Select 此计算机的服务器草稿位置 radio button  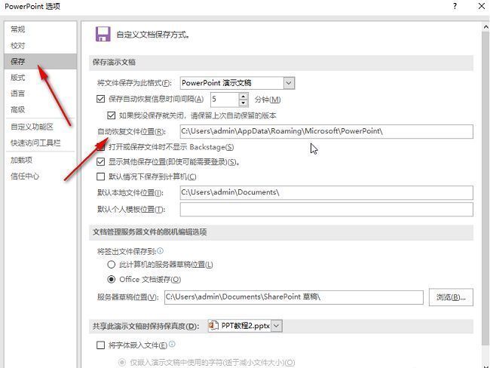(x=112, y=265)
